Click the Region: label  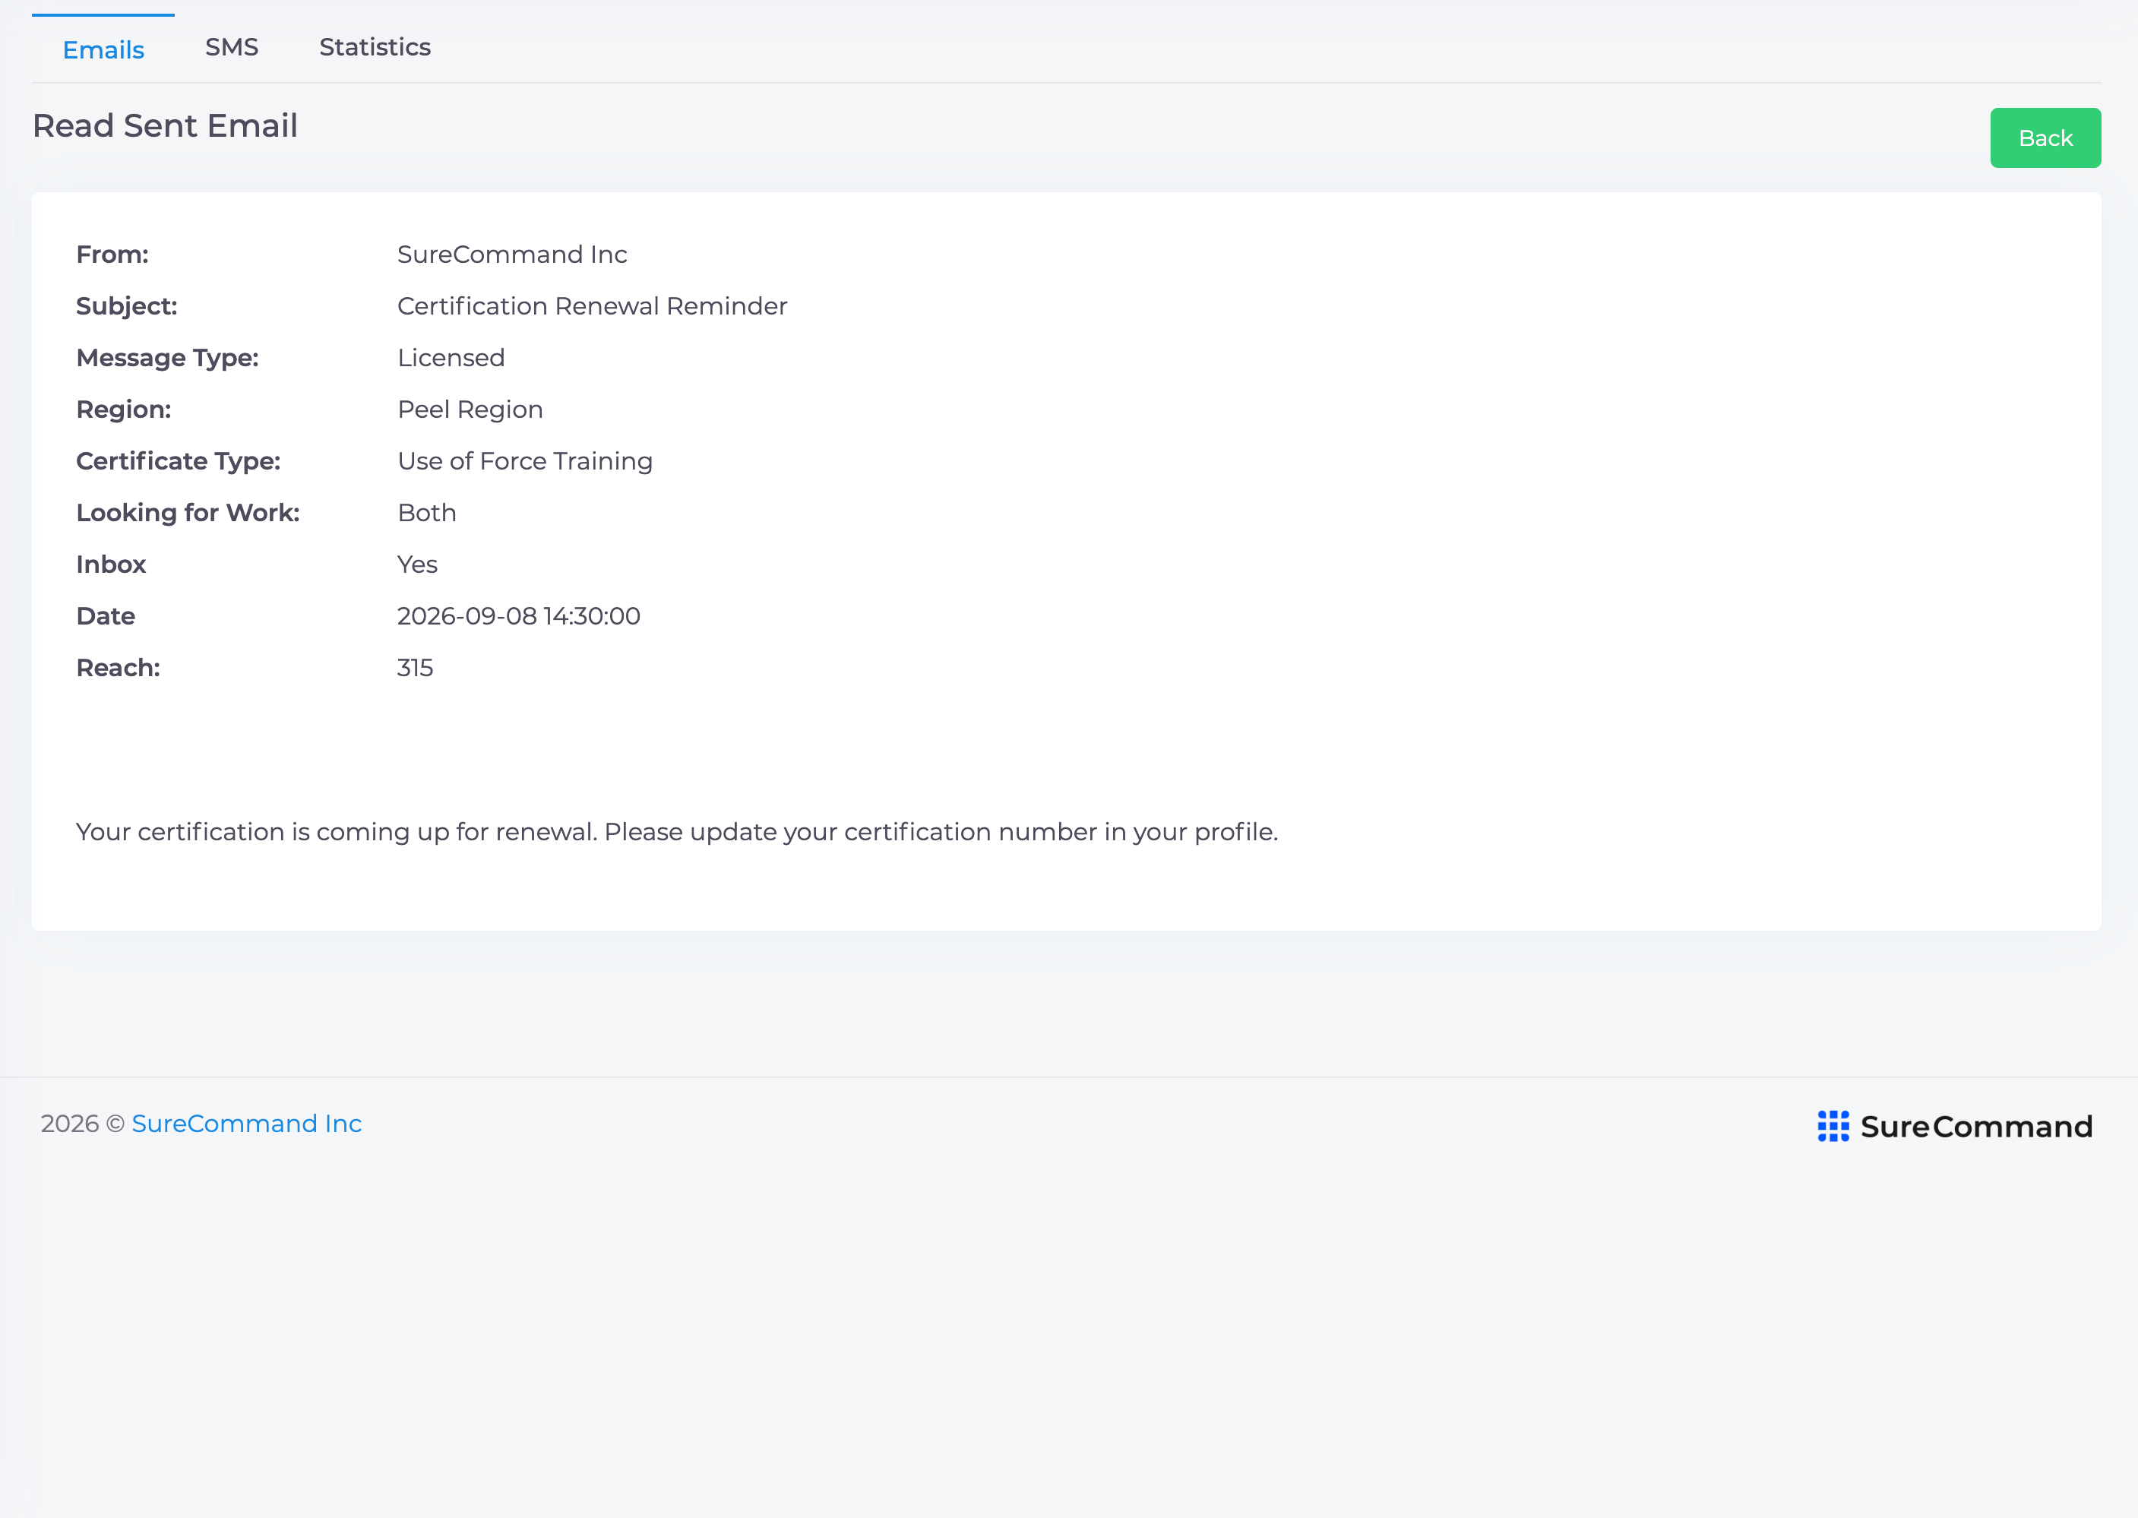point(123,410)
